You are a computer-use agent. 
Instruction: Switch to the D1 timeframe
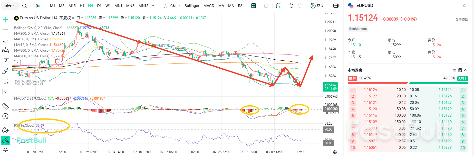point(99,6)
